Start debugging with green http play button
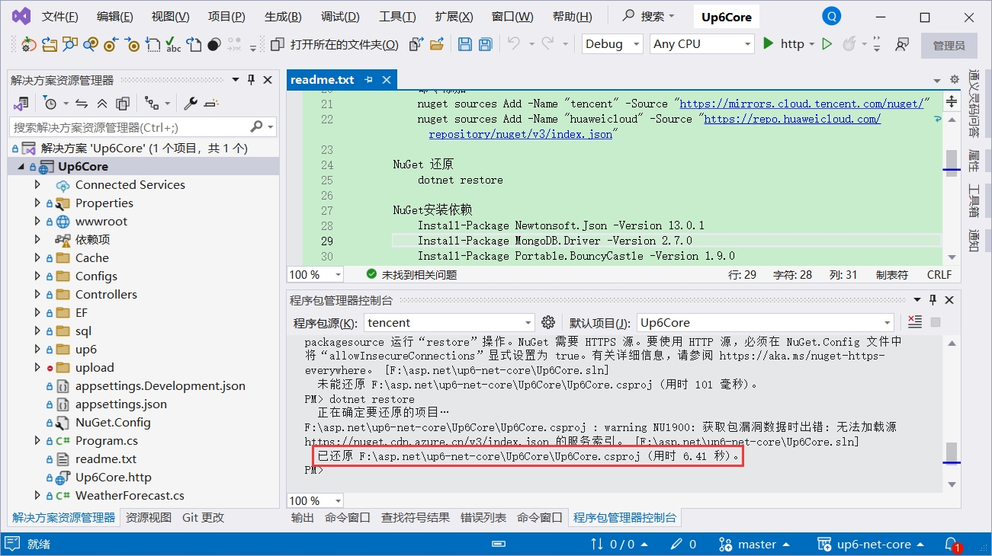The image size is (992, 556). (x=769, y=44)
